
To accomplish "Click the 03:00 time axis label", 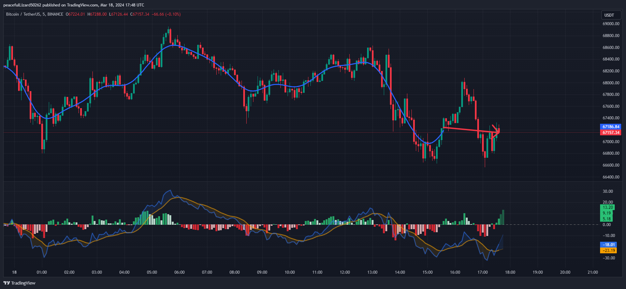I will (x=97, y=272).
